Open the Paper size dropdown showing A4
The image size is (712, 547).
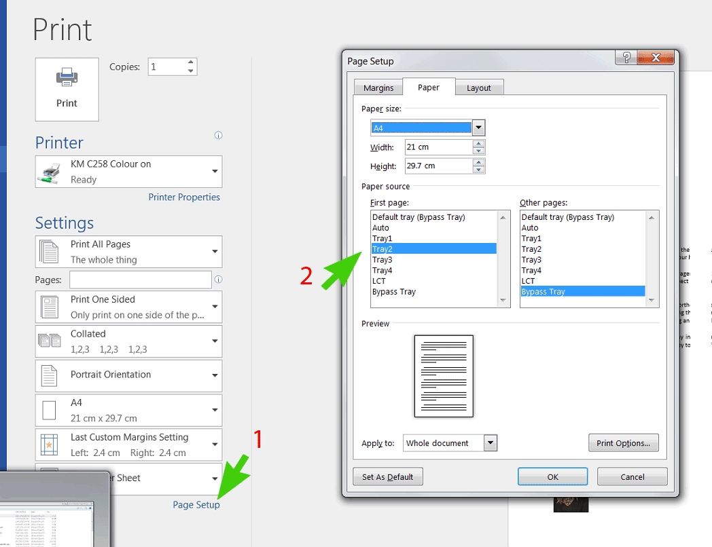tap(478, 127)
